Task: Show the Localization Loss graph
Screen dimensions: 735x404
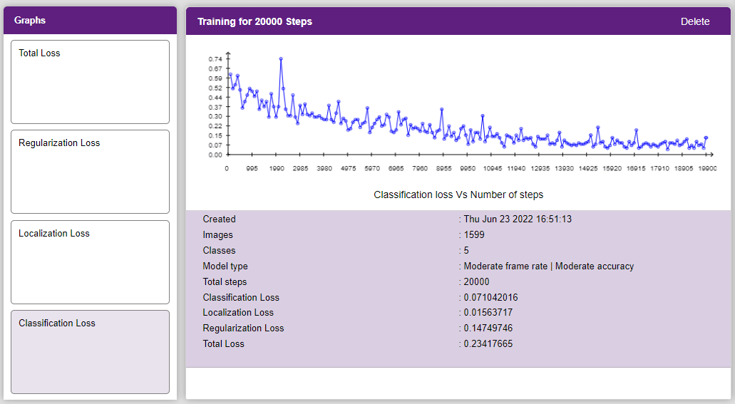Action: (x=90, y=262)
